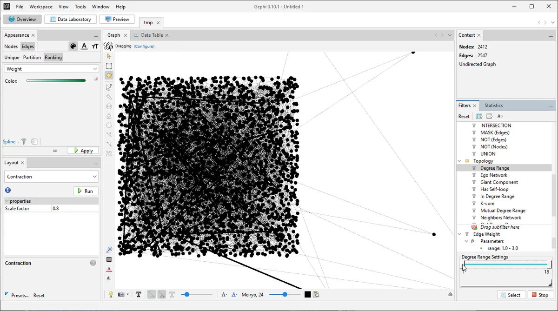This screenshot has width=558, height=311.
Task: Click the Spline... link
Action: tap(11, 142)
